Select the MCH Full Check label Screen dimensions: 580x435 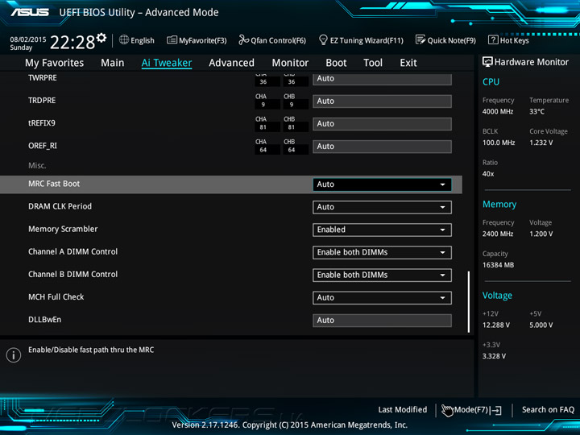[x=56, y=297]
